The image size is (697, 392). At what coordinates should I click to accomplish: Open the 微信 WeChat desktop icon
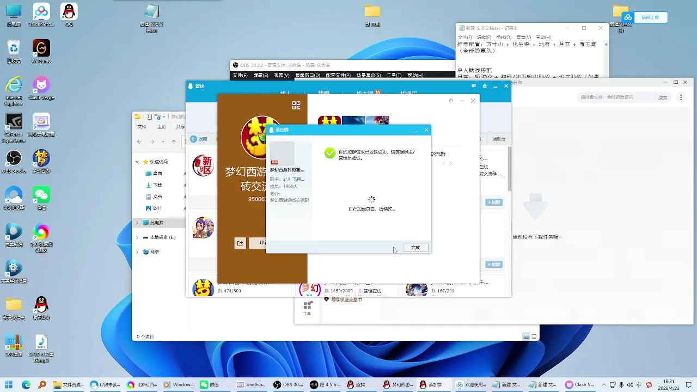pyautogui.click(x=41, y=199)
